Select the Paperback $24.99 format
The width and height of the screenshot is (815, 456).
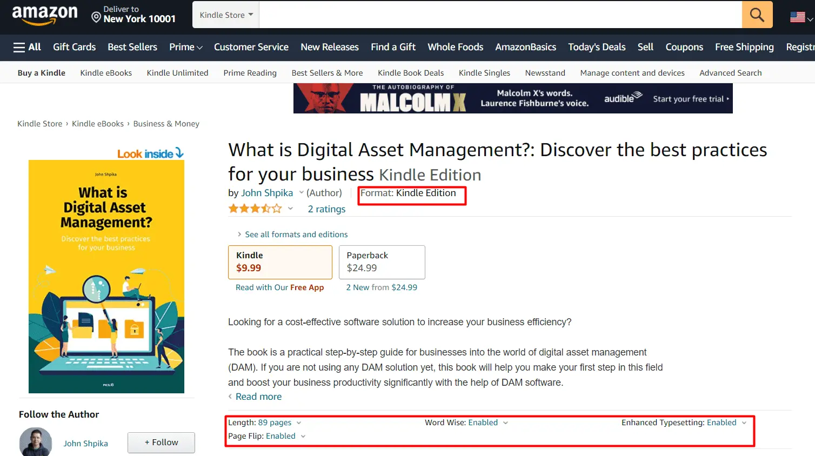[x=382, y=262]
